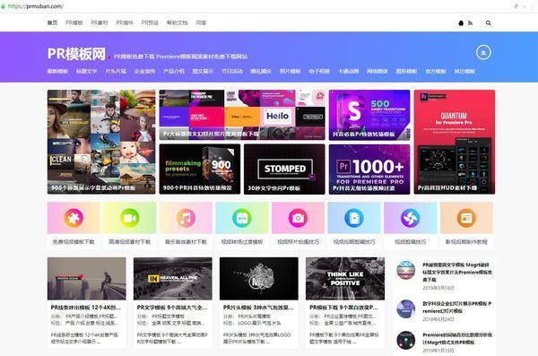Open the PR线条呼出模板 12个4K article title
The image size is (538, 356).
pos(86,308)
